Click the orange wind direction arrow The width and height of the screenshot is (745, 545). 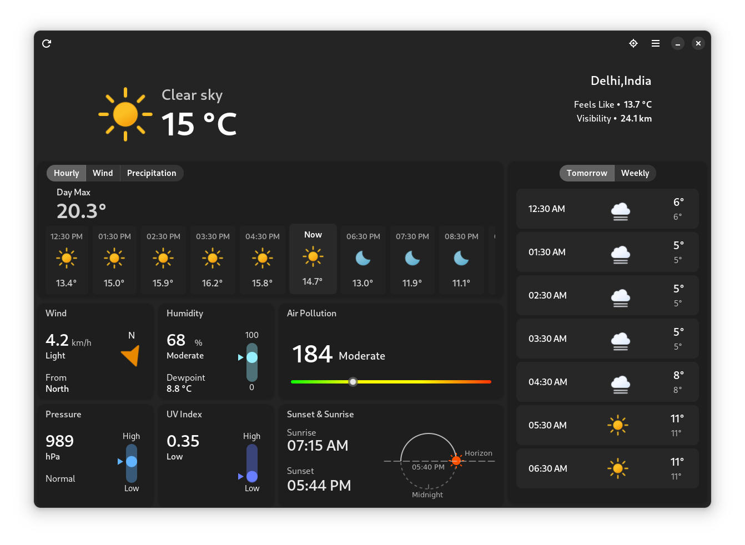(130, 355)
